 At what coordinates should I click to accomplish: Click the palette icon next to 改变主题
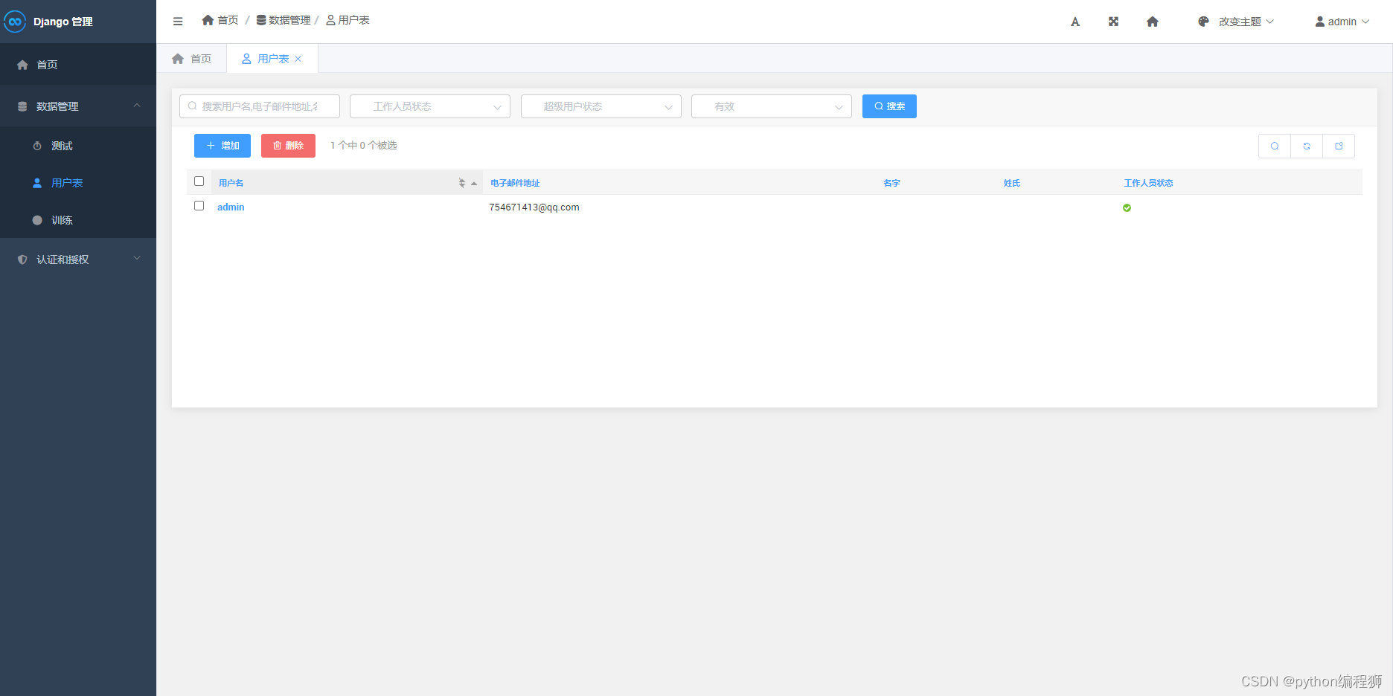[x=1203, y=21]
